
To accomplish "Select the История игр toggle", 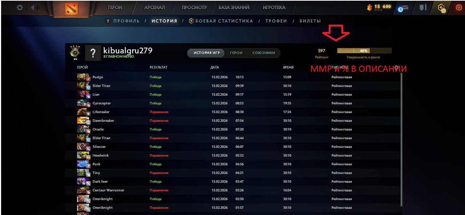I will coord(207,53).
